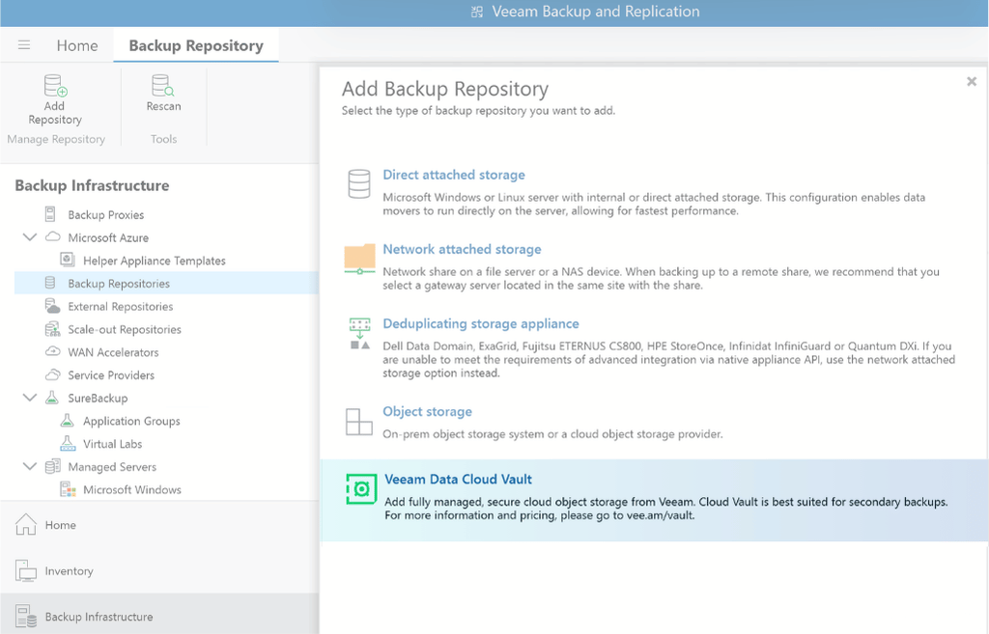Screen dimensions: 989x634
Task: Click the Application Groups flask icon
Action: click(x=68, y=421)
